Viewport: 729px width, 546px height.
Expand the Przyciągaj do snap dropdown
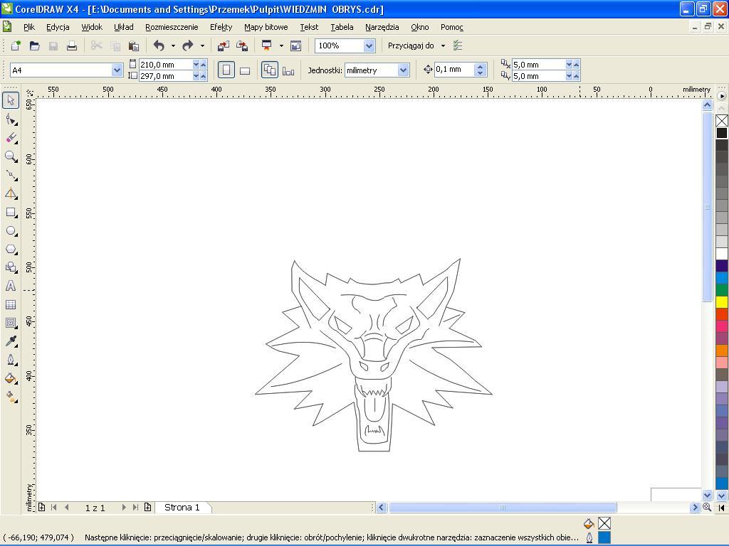pyautogui.click(x=443, y=45)
